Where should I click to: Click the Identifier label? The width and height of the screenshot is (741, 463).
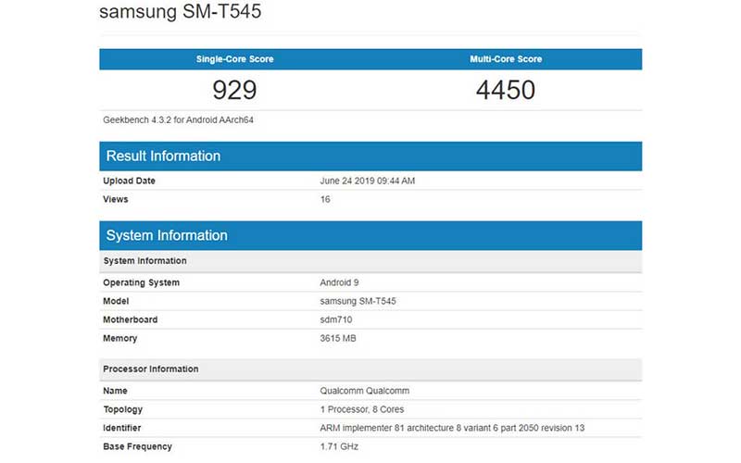point(122,428)
